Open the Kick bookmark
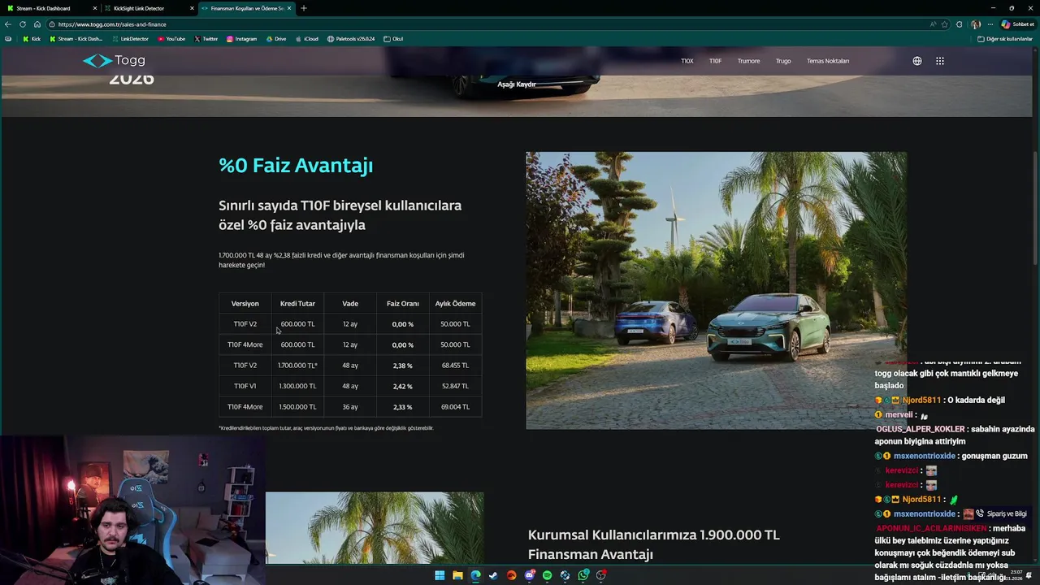This screenshot has height=585, width=1040. click(32, 39)
